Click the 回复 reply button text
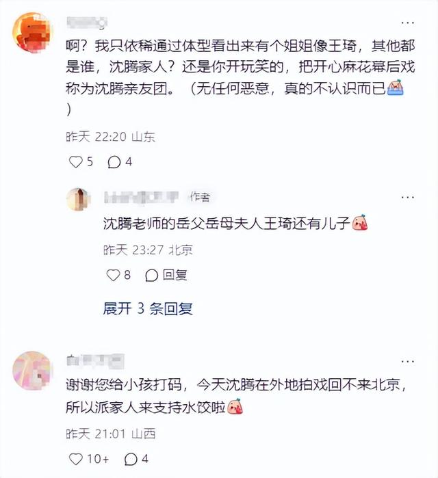 175,276
